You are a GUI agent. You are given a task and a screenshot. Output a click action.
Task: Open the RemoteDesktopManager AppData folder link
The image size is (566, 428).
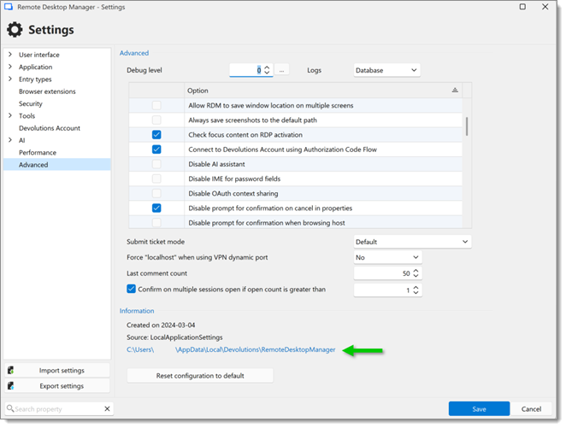tap(231, 349)
